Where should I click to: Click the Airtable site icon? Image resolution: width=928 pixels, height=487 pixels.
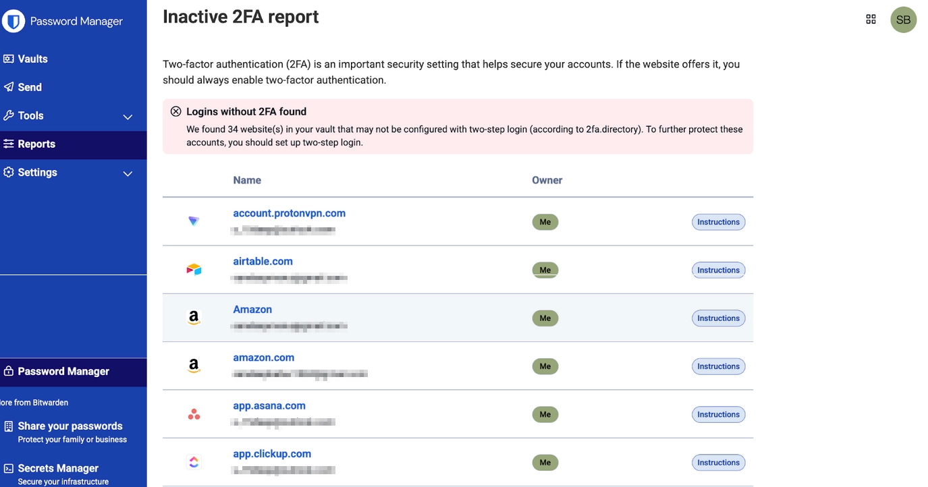[x=194, y=270]
